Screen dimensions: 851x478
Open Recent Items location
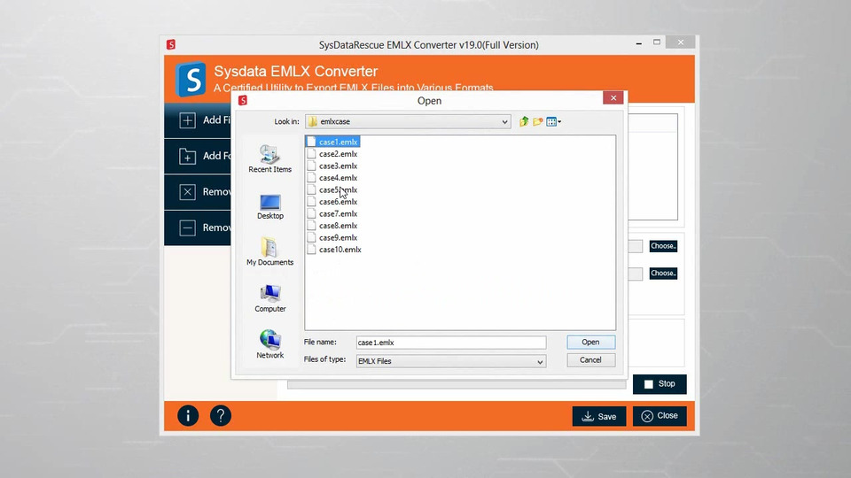pyautogui.click(x=269, y=158)
